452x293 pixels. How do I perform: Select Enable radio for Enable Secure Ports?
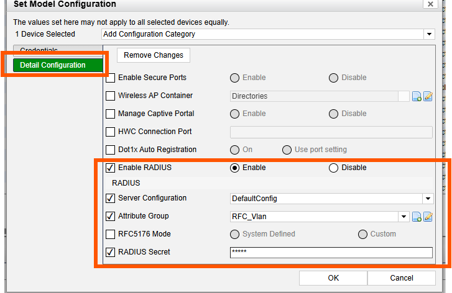pyautogui.click(x=234, y=78)
